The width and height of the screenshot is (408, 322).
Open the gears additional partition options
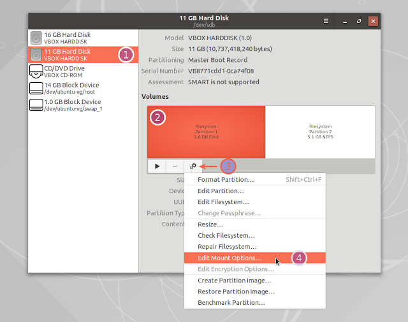(x=193, y=166)
